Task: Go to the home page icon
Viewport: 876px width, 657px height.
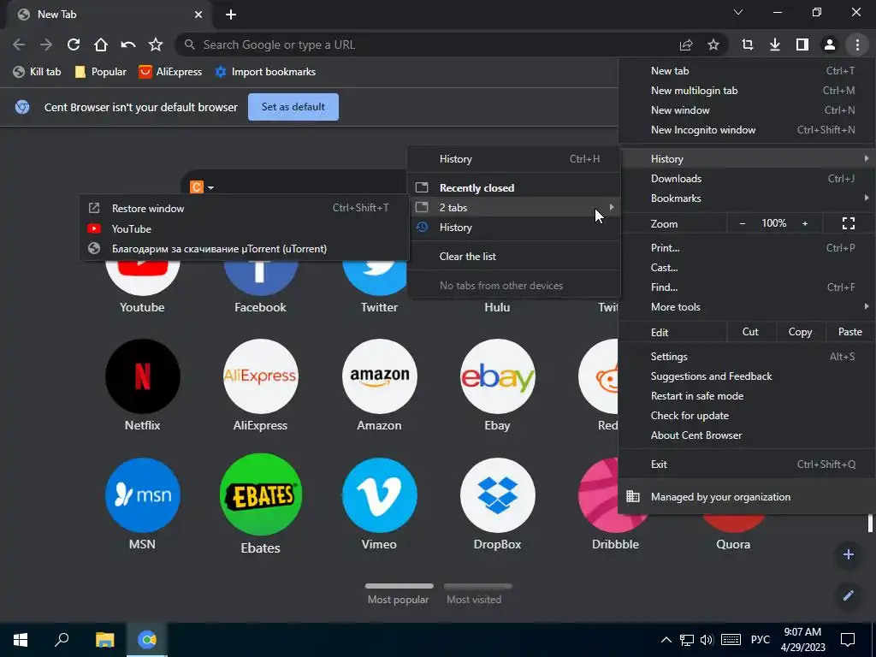Action: tap(101, 44)
